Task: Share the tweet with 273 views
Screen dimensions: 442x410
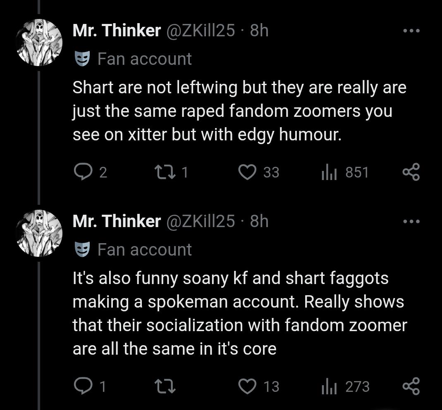Action: pyautogui.click(x=411, y=386)
